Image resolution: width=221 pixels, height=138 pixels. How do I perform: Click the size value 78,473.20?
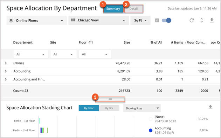[x=123, y=63]
